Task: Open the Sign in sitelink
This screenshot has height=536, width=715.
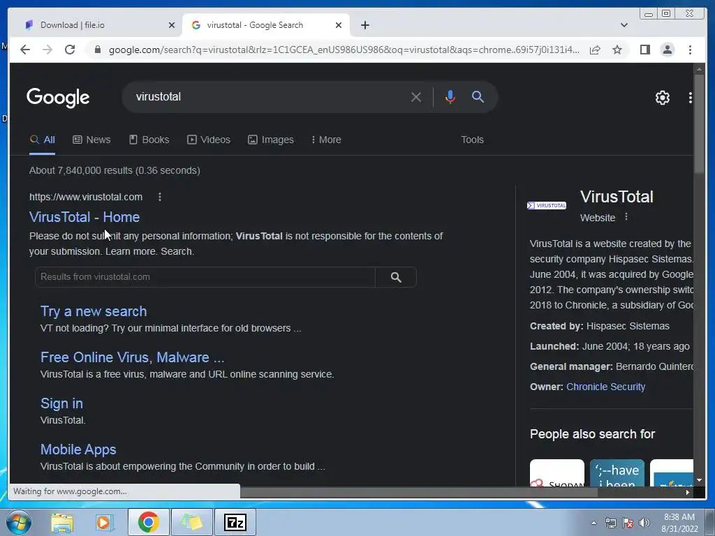Action: (x=61, y=403)
